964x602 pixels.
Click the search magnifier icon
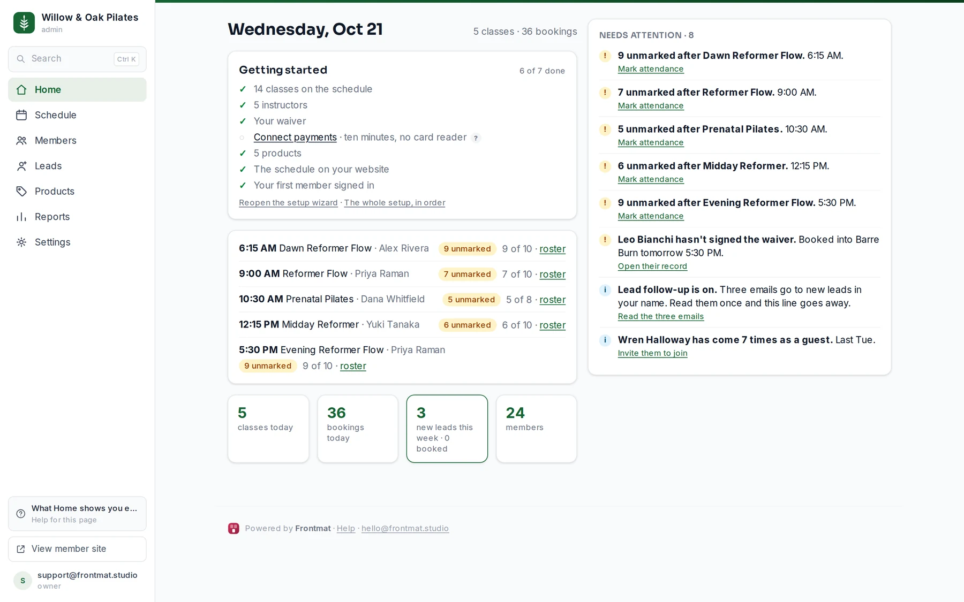click(x=21, y=59)
